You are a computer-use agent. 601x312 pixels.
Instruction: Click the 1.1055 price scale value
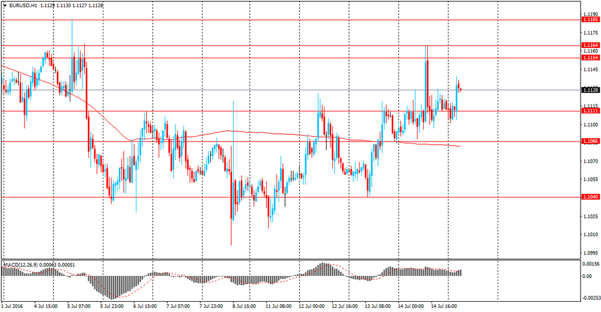pos(591,179)
